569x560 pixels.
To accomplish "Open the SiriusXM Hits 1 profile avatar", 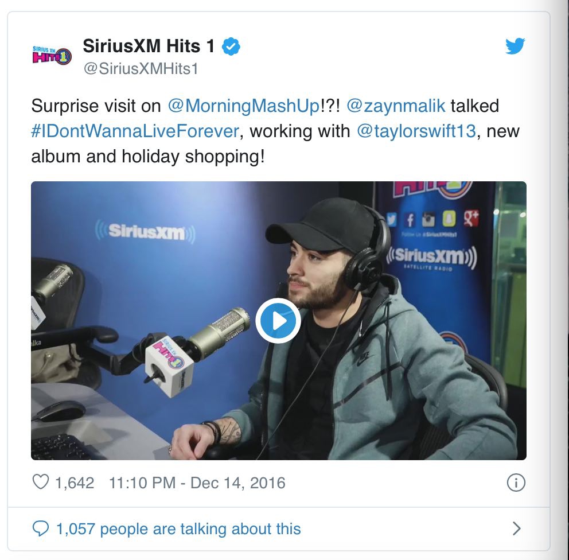I will 52,56.
